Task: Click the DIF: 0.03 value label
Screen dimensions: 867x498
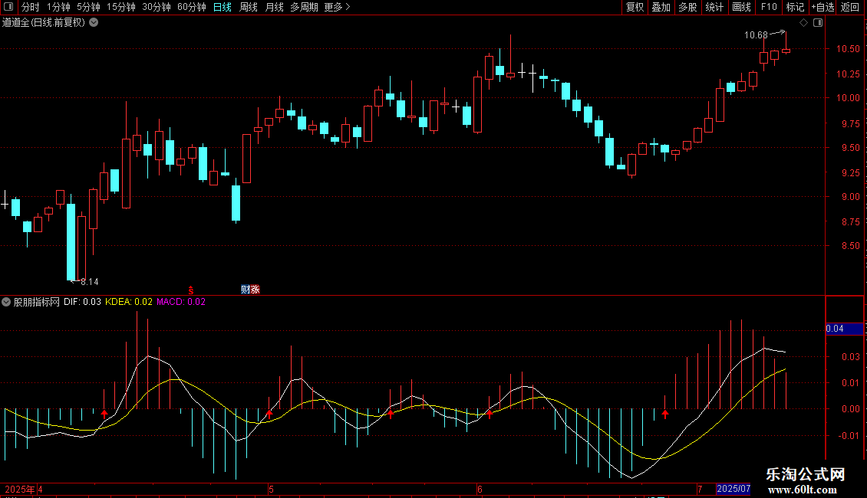Action: click(82, 302)
